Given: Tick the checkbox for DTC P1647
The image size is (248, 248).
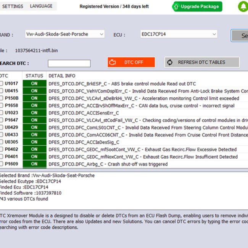Looking at the screenshot, I should pyautogui.click(x=1, y=120).
